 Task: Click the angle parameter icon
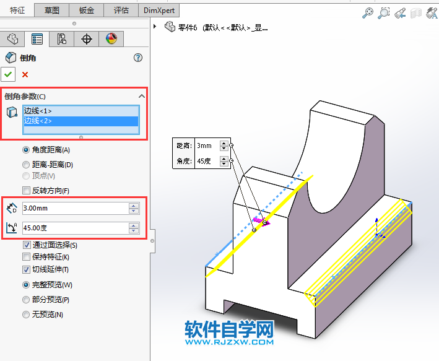click(12, 228)
